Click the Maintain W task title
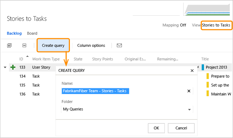 point(221,94)
